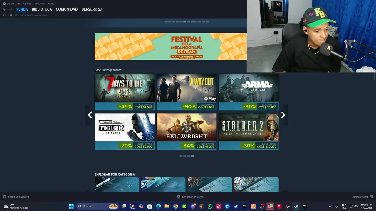Viewport: 376px width, 211px height.
Task: Click the page's vertical scrollbar thumb
Action: tap(374, 76)
